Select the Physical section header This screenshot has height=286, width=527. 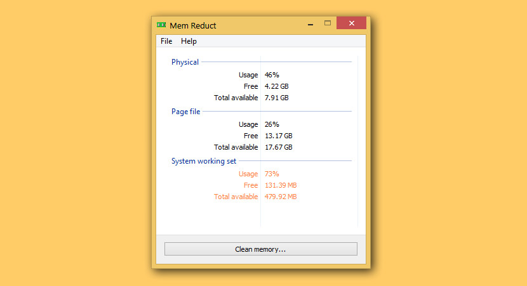tap(185, 62)
